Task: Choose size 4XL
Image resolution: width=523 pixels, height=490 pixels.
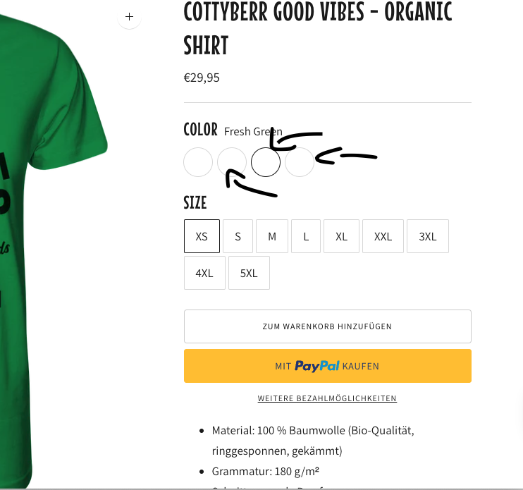Action: [x=204, y=273]
